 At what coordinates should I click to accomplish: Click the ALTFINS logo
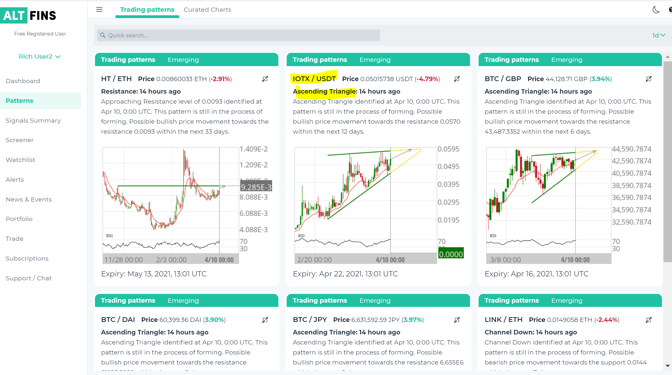click(x=28, y=15)
